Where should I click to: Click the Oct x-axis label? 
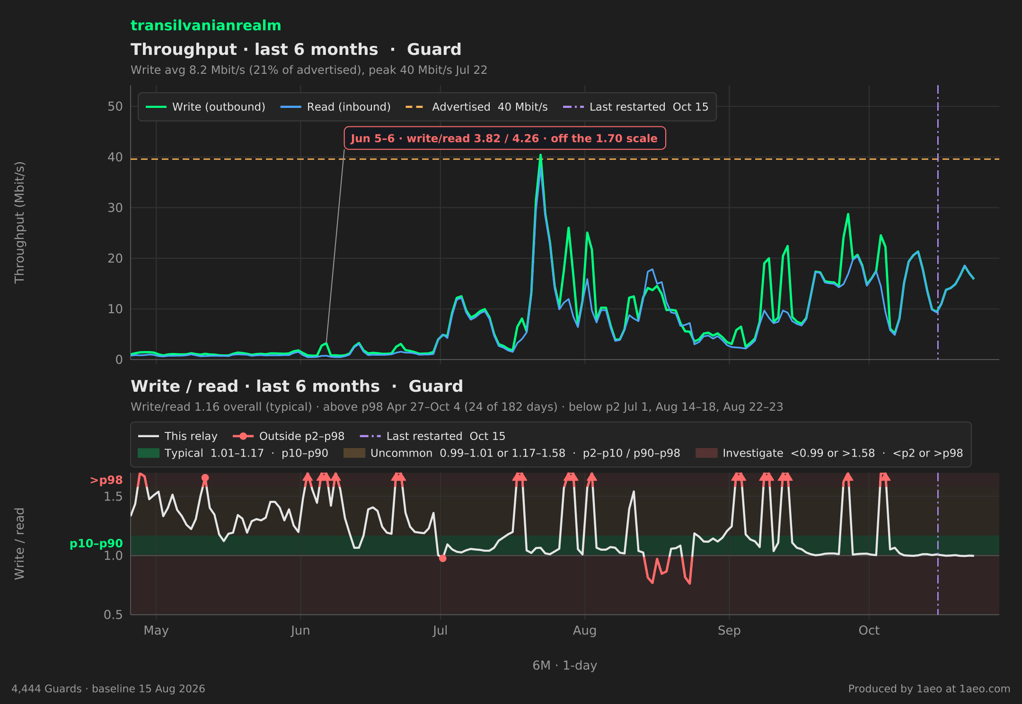[869, 631]
